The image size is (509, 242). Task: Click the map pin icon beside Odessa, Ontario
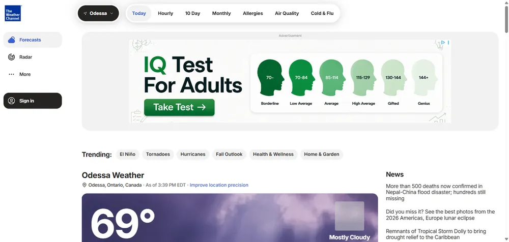pos(84,185)
